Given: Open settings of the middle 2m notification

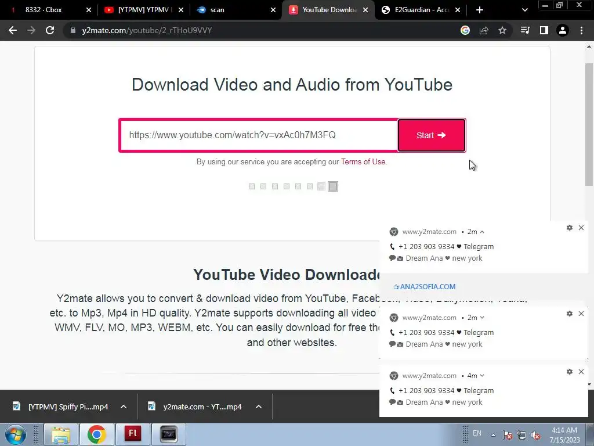Looking at the screenshot, I should point(570,314).
